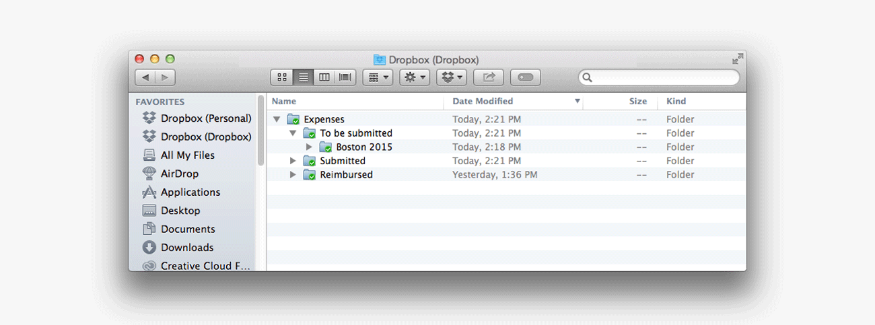Enter full screen with the top-right arrows
This screenshot has height=325, width=875.
click(738, 59)
